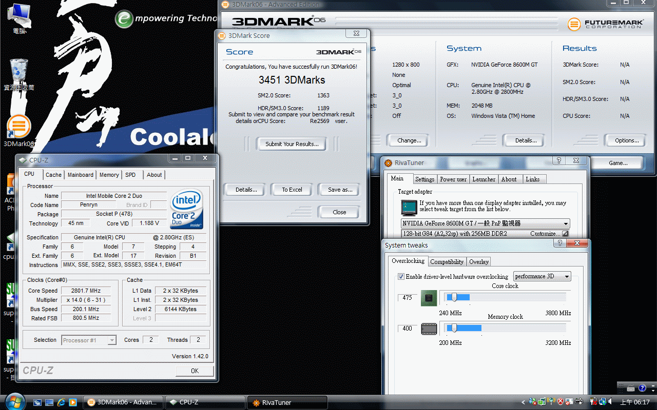Click camera tray icon
This screenshot has height=410, width=657.
point(579,402)
